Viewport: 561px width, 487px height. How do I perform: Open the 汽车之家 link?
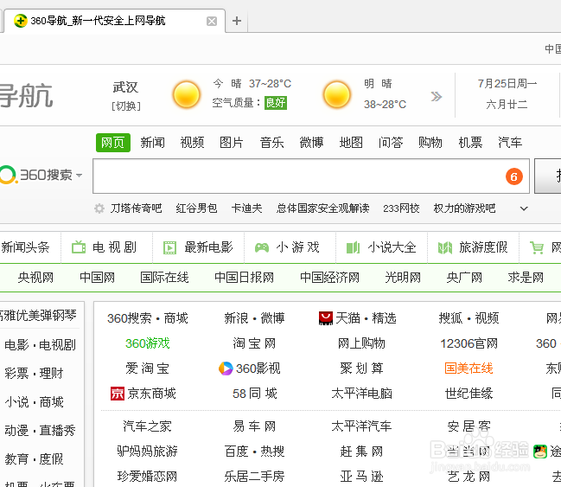coord(148,426)
